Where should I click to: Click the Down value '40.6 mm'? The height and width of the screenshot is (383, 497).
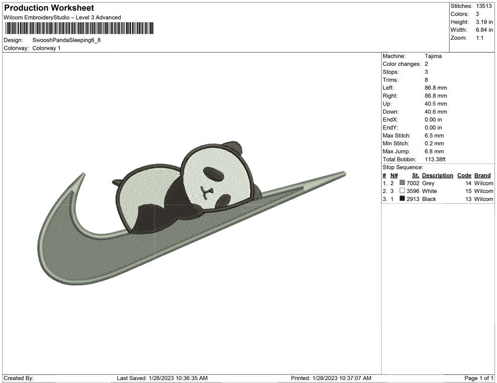click(x=436, y=112)
